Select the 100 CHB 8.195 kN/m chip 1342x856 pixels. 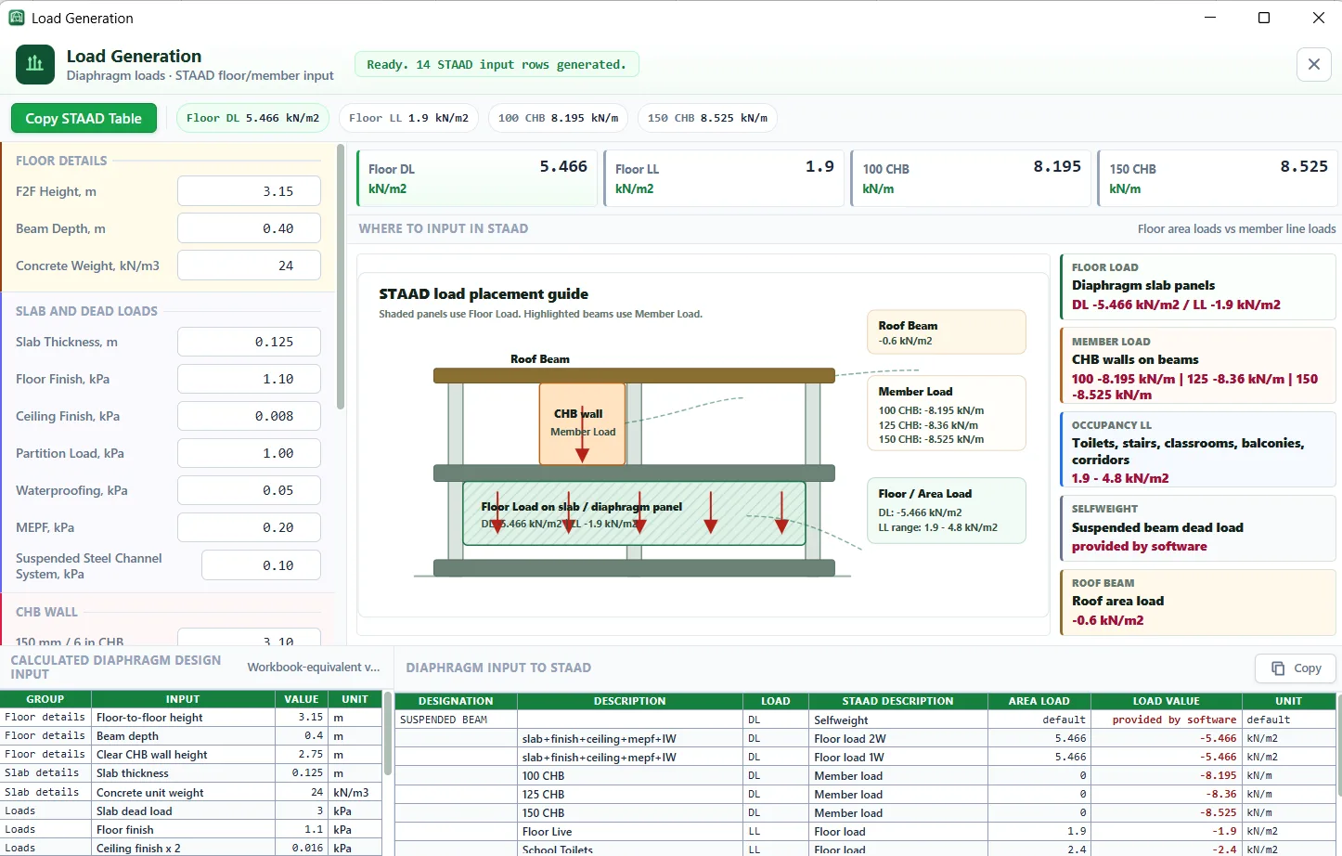pyautogui.click(x=558, y=118)
